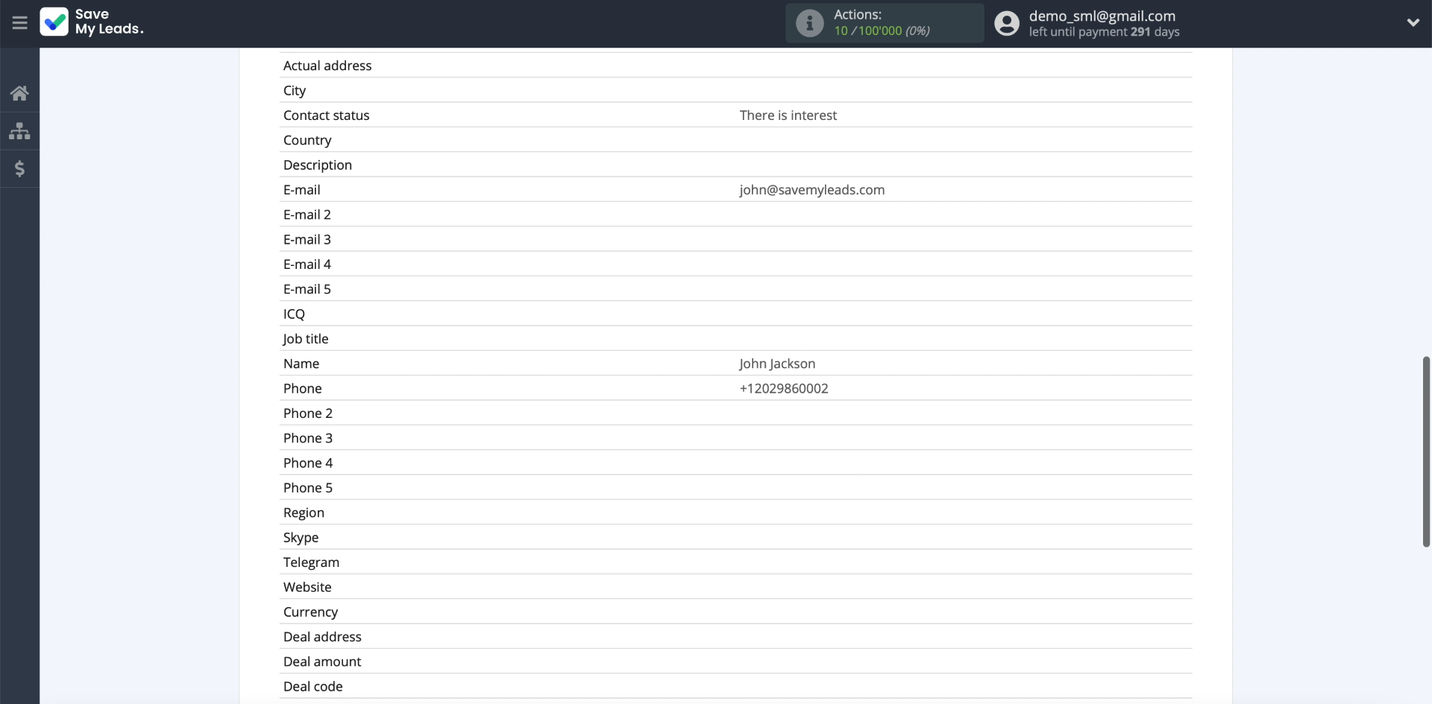
Task: Open billing dollar icon in sidebar
Action: coord(19,169)
